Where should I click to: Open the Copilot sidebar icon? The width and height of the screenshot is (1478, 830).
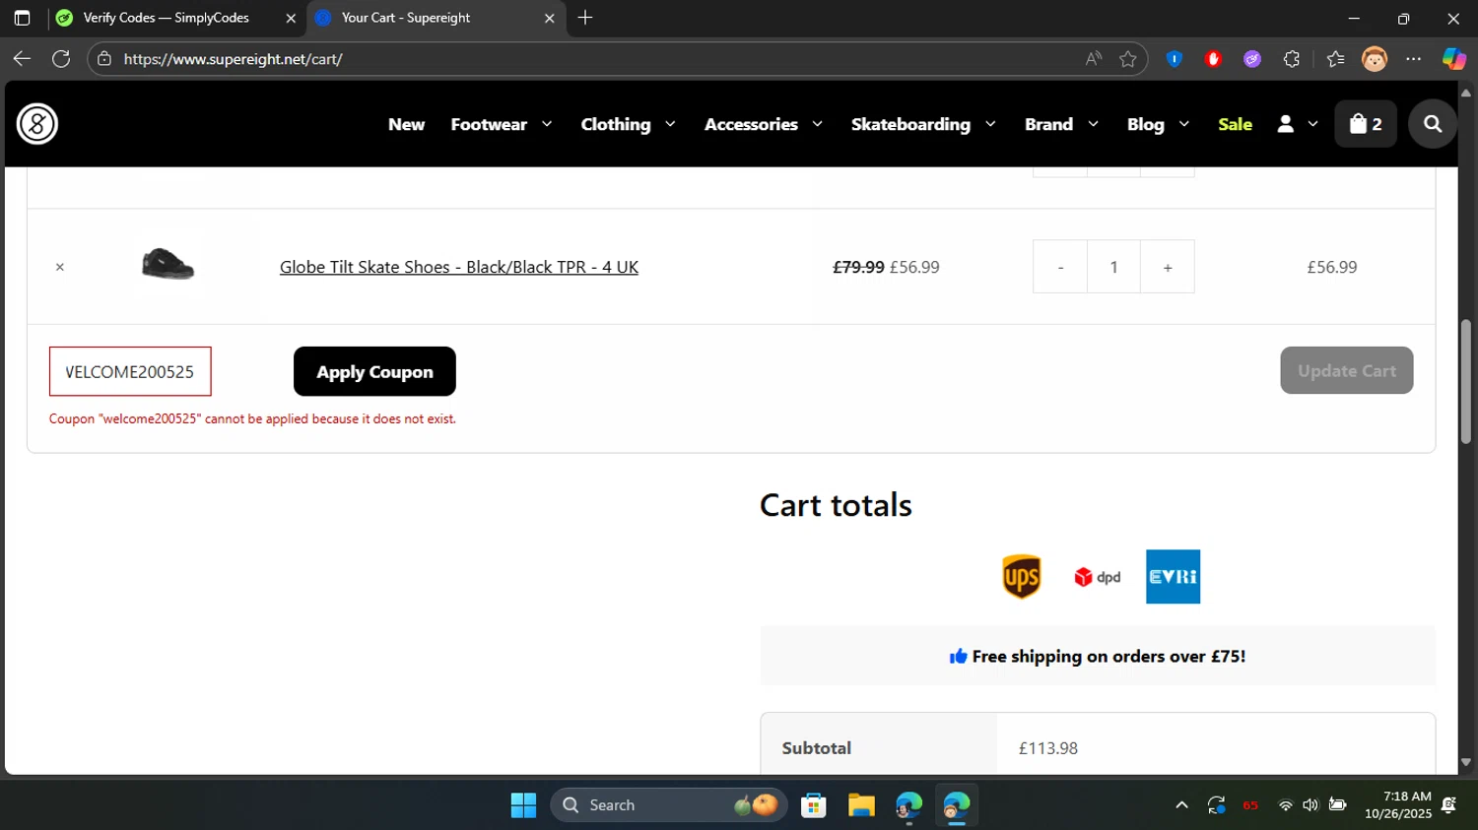(1454, 59)
